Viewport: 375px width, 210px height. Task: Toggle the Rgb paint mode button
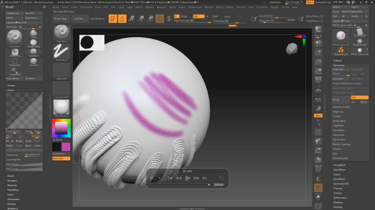point(199,16)
